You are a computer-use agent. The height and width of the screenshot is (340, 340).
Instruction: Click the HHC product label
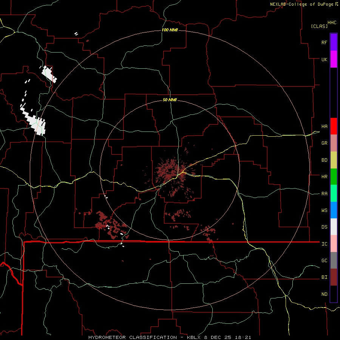(332, 23)
